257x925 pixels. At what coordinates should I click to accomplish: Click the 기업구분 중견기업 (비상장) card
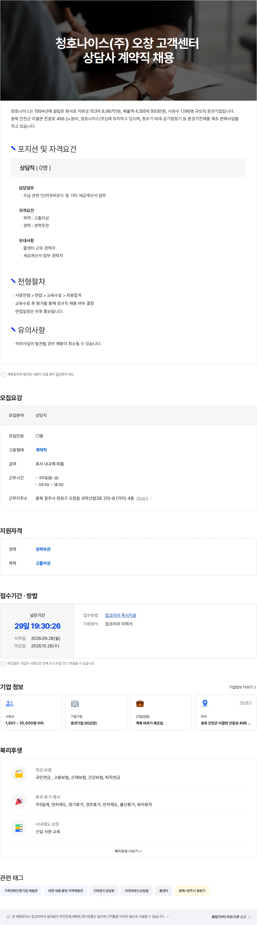(96, 712)
